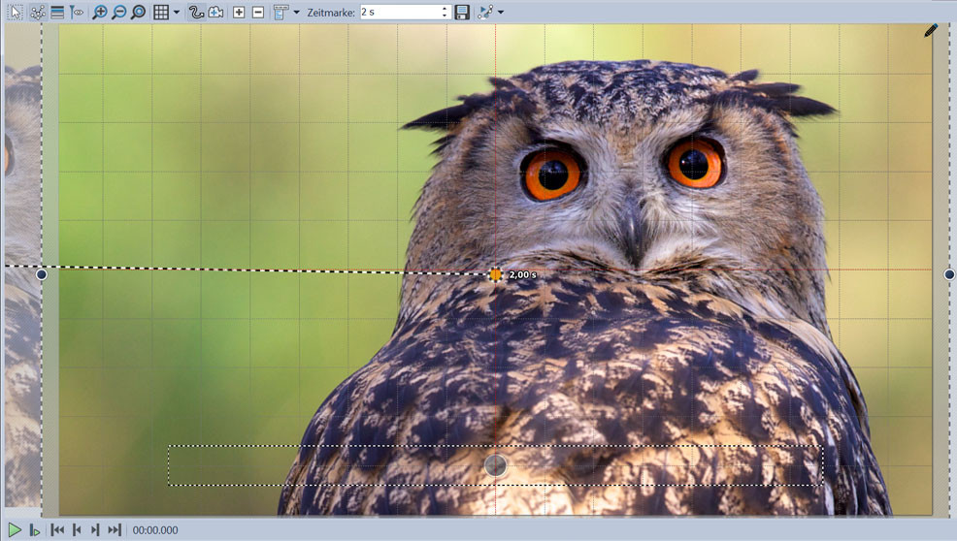Toggle the motion path points tool
The width and height of the screenshot is (957, 541).
(x=38, y=13)
